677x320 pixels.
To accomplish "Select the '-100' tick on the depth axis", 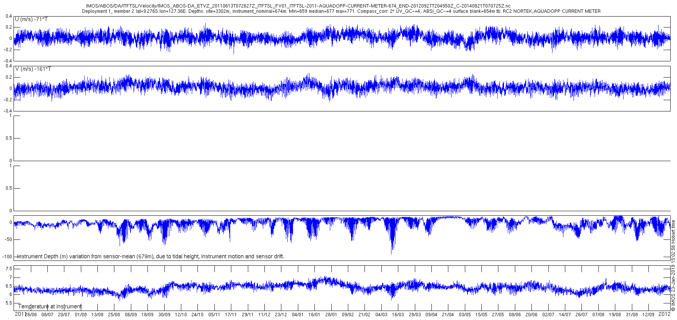I will pos(7,256).
